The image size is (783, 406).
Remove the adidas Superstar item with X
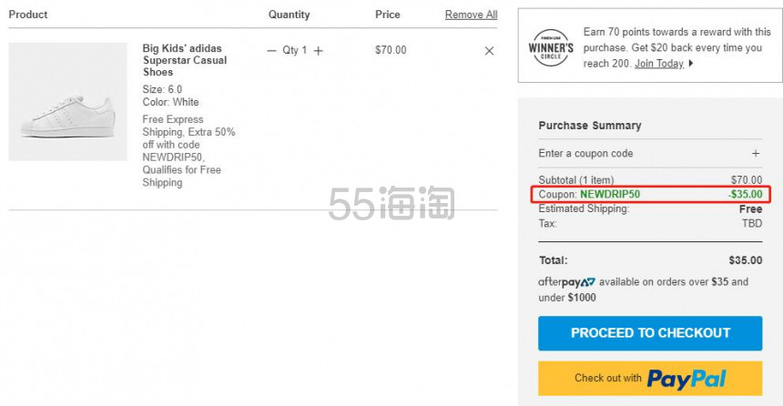(x=490, y=51)
